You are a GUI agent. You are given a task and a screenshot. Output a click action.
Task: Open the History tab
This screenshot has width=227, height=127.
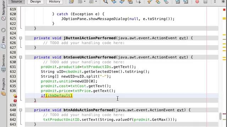[x=54, y=1]
